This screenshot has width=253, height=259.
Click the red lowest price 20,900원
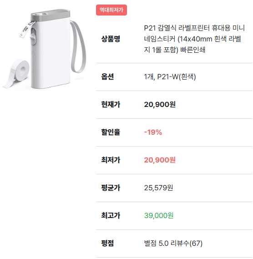pyautogui.click(x=160, y=160)
